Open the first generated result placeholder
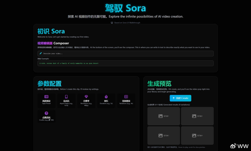 pyautogui.click(x=164, y=116)
